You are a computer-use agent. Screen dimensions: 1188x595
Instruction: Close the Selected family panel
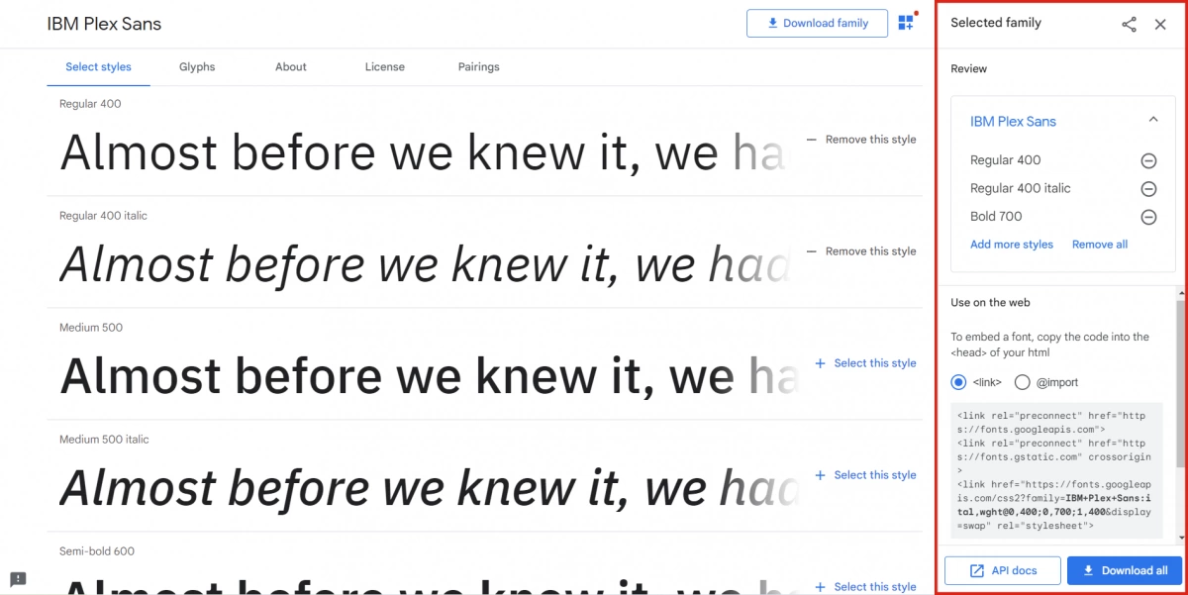(1160, 24)
